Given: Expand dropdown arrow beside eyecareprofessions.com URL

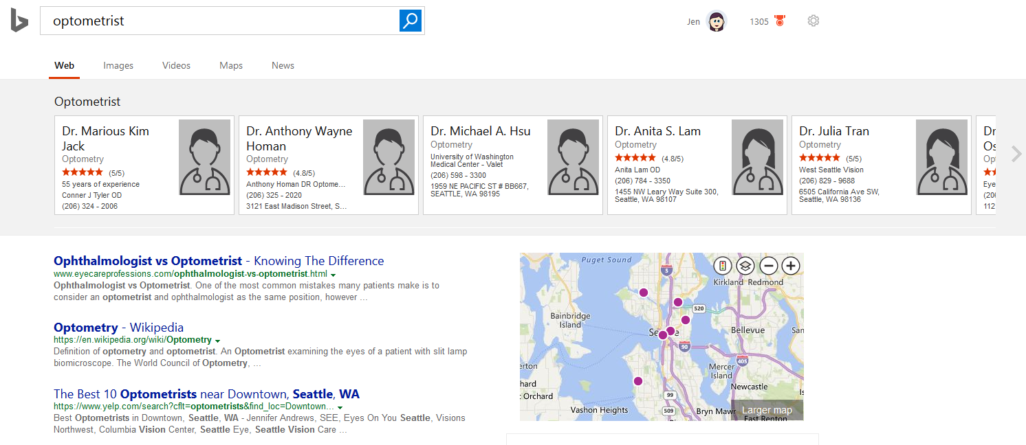Looking at the screenshot, I should 334,275.
